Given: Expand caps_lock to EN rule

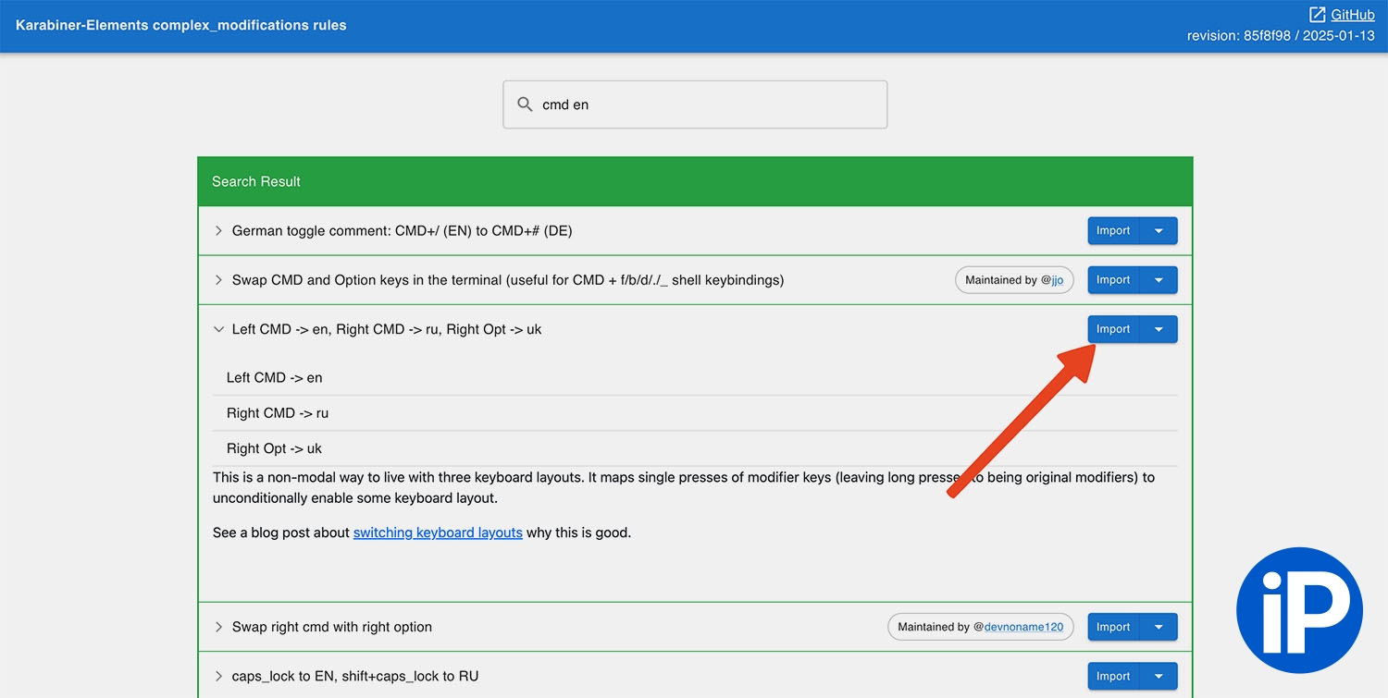Looking at the screenshot, I should click(x=219, y=676).
